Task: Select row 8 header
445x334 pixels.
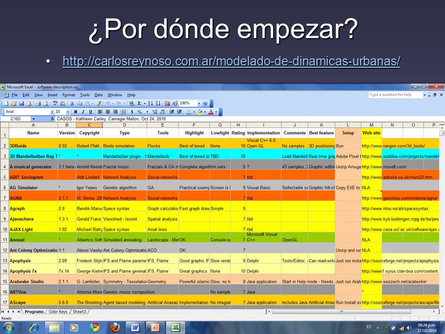Action: (5, 208)
